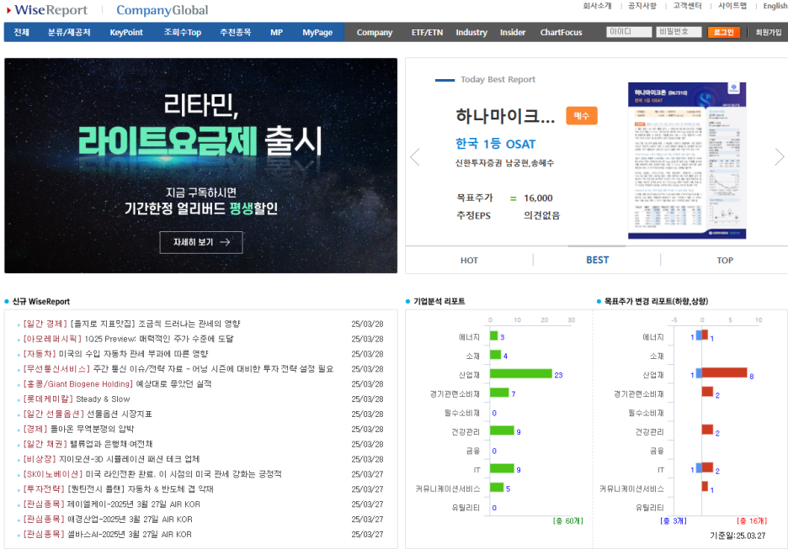Image resolution: width=788 pixels, height=549 pixels.
Task: Click 경기관련소비재 green bar showing 7
Action: (499, 393)
